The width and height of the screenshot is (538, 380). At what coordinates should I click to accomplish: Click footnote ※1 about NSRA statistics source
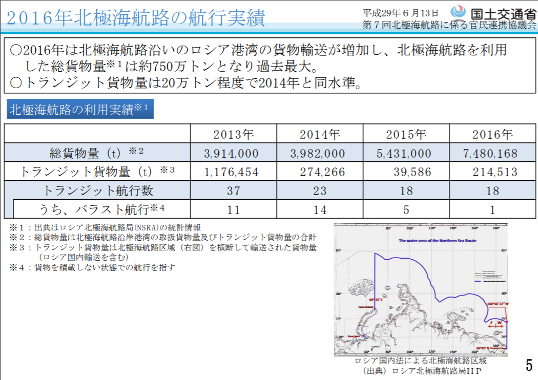point(105,227)
